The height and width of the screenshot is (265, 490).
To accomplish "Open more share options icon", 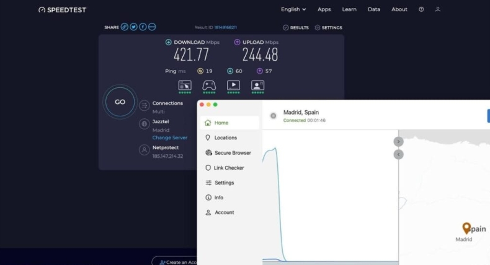I will [152, 27].
